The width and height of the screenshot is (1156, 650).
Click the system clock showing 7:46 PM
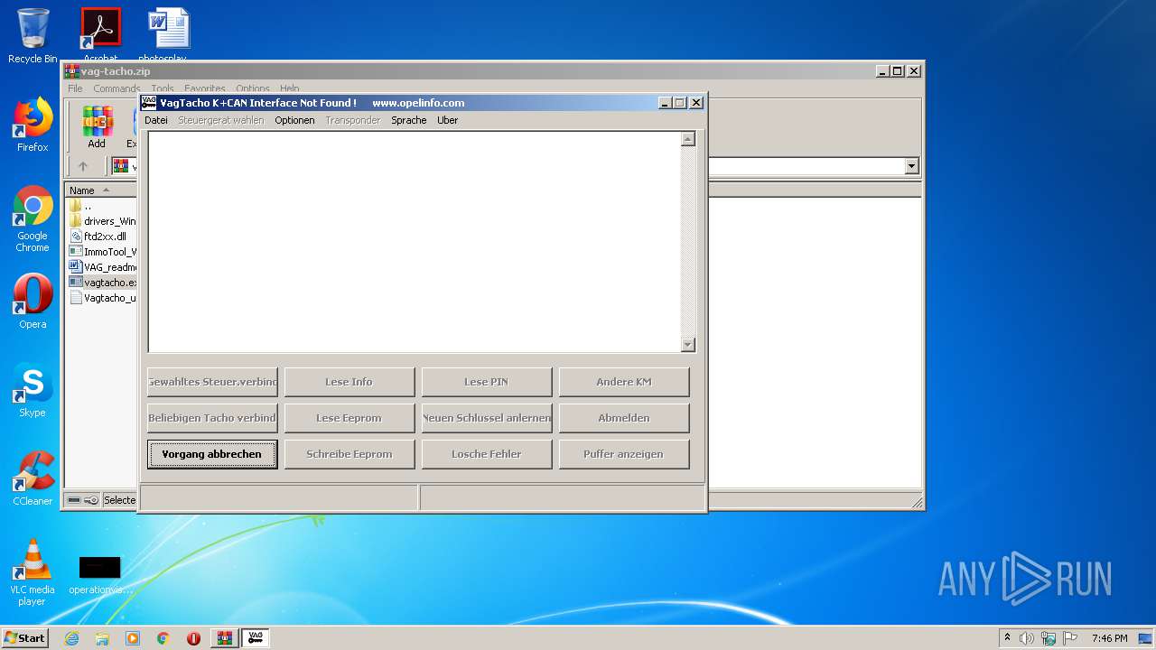point(1109,638)
